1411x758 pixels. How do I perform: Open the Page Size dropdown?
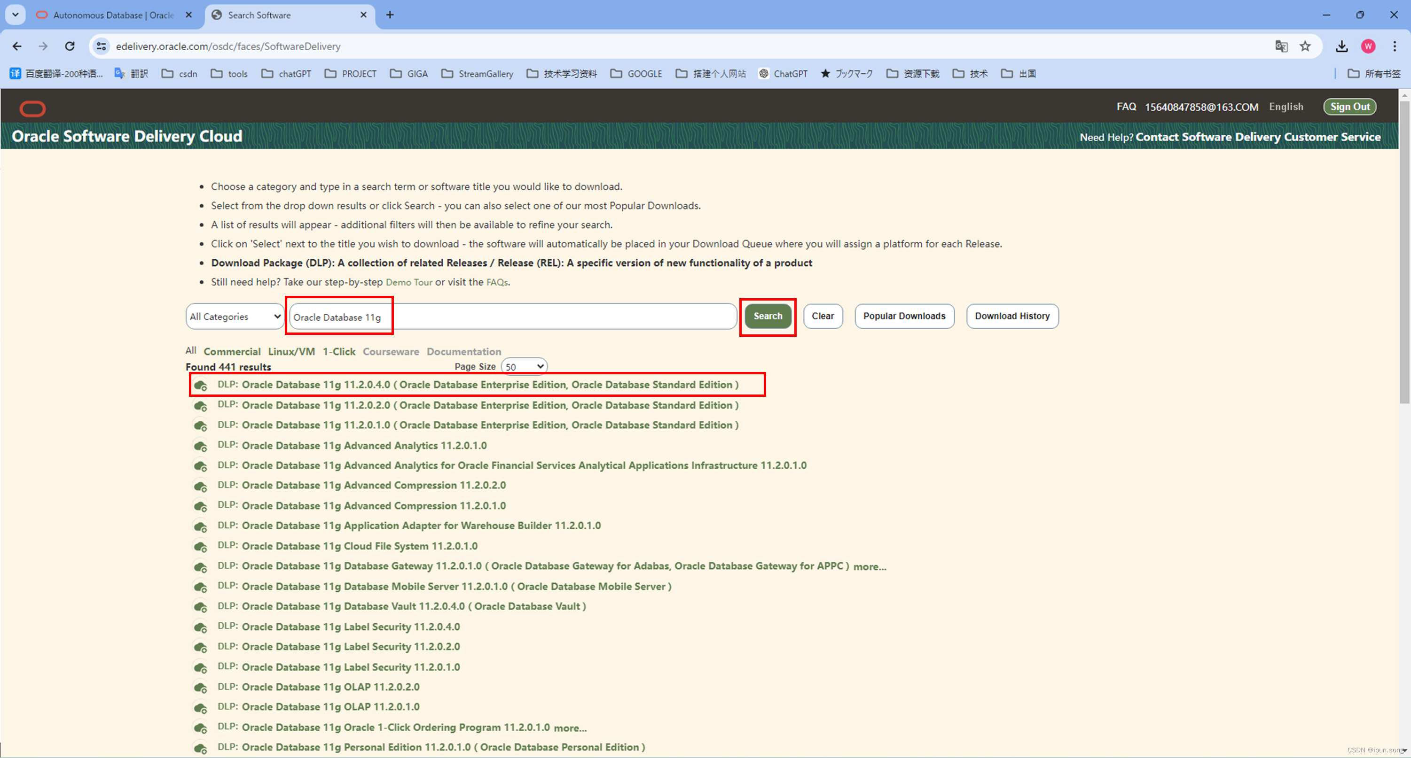[524, 366]
